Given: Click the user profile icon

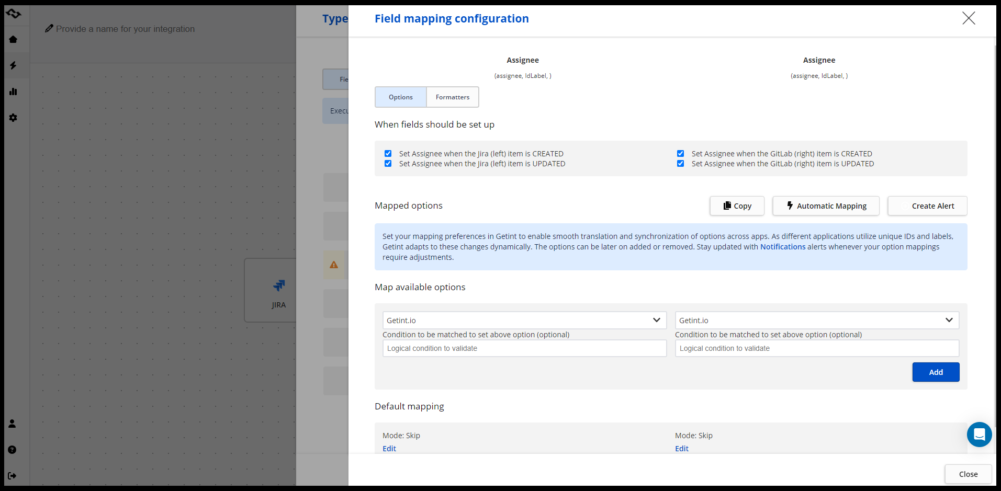Looking at the screenshot, I should click(12, 424).
